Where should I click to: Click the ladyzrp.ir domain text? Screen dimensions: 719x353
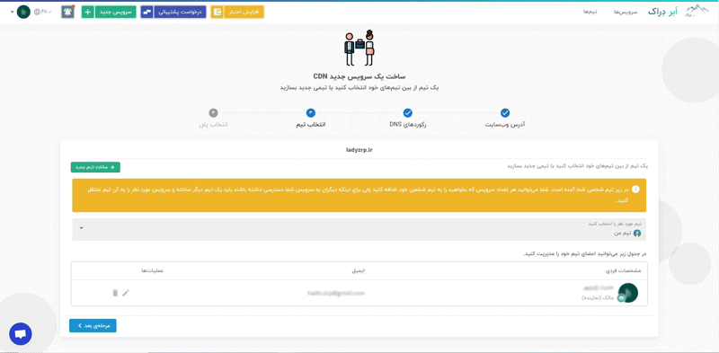click(x=359, y=150)
